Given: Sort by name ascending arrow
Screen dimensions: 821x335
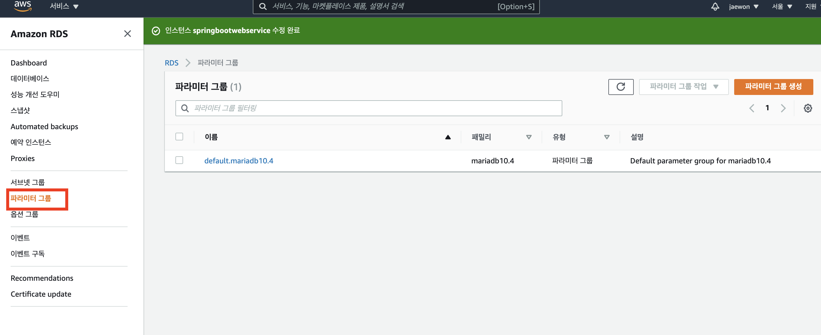Looking at the screenshot, I should pos(448,137).
